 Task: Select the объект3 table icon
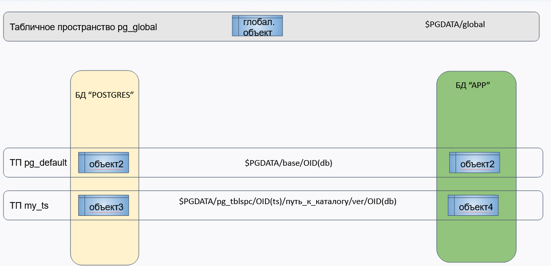point(103,205)
